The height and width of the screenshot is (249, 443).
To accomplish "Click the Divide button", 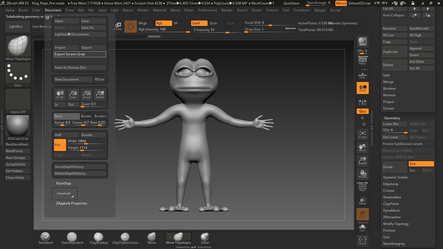I will coord(394,167).
